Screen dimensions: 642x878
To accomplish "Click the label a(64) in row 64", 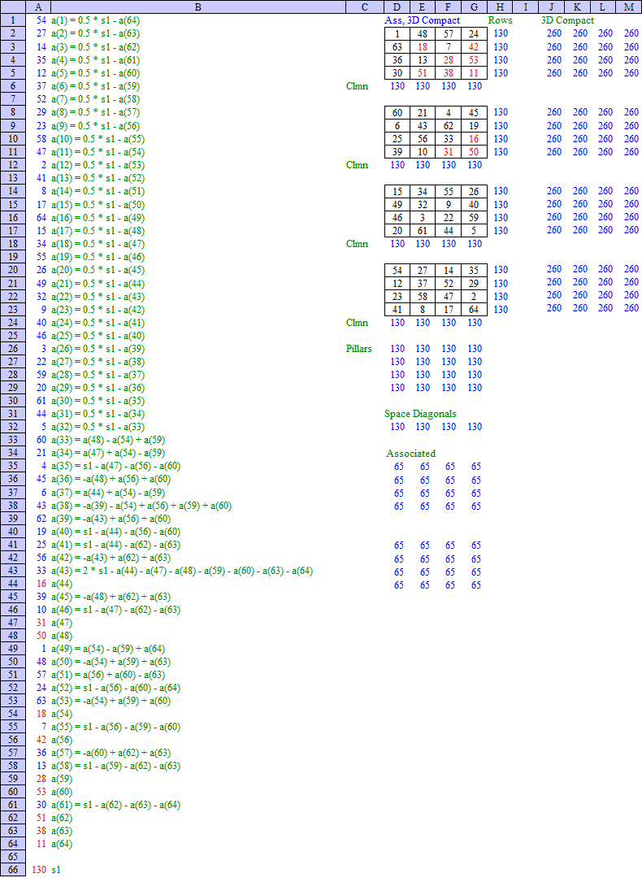I will tap(62, 844).
